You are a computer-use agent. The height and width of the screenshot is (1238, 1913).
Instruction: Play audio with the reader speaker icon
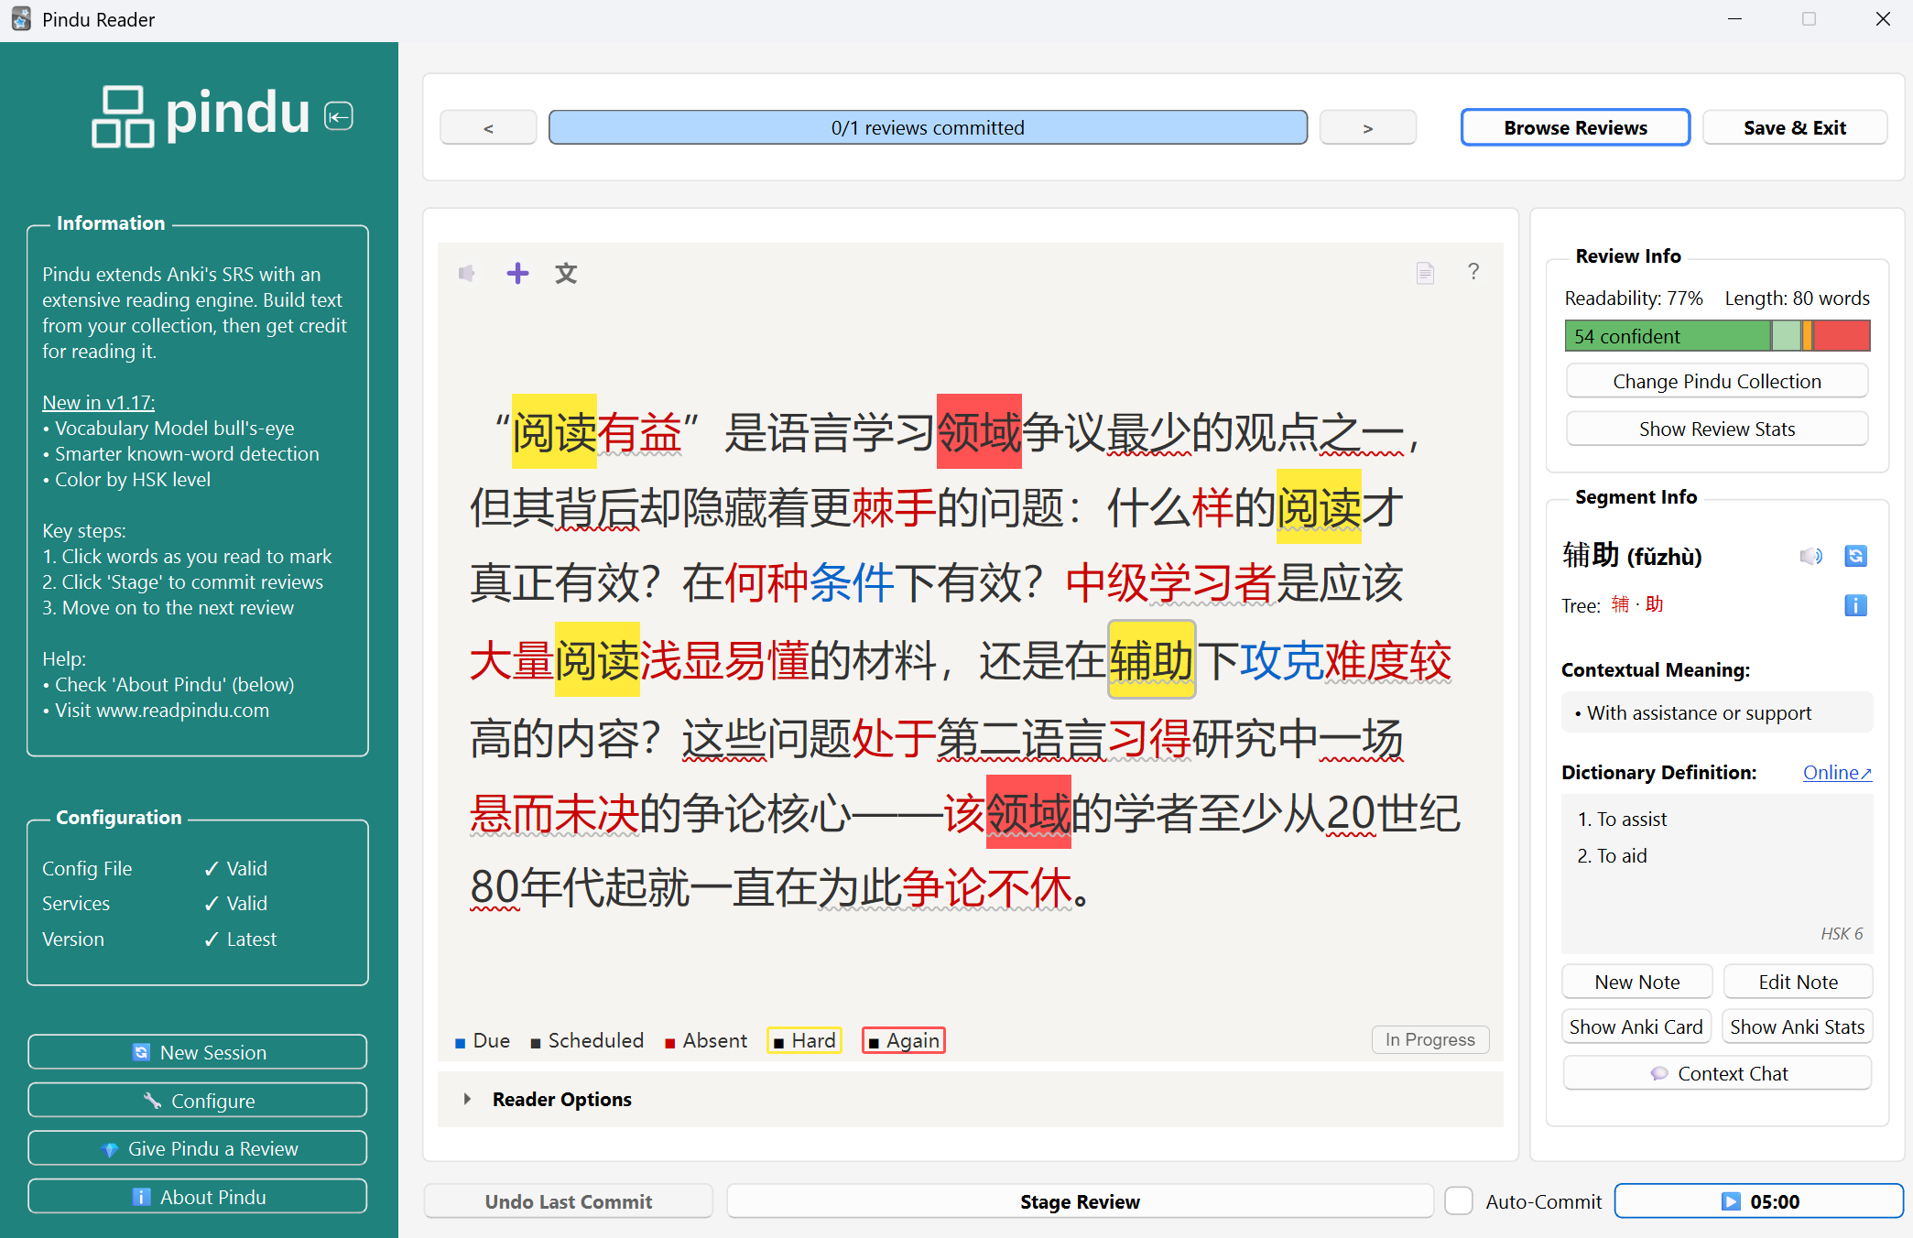click(x=467, y=273)
